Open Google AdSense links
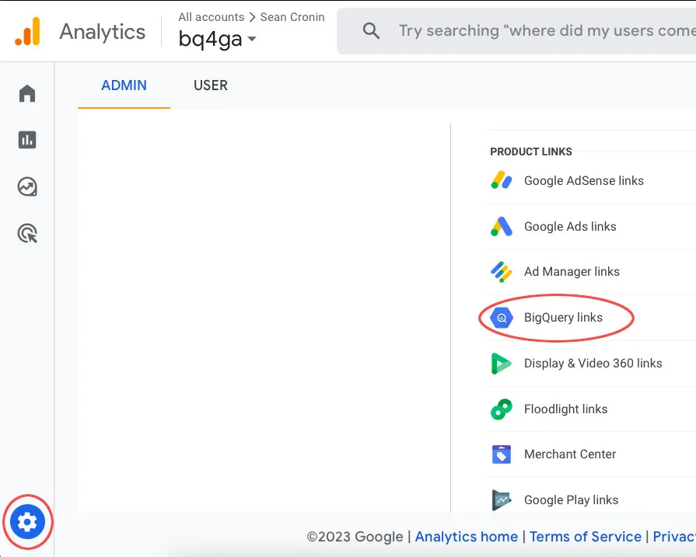The width and height of the screenshot is (696, 557). pyautogui.click(x=583, y=181)
